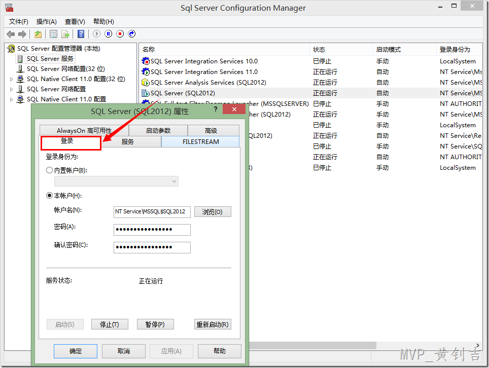Open the built-in account dropdown
The image size is (489, 368).
(116, 181)
